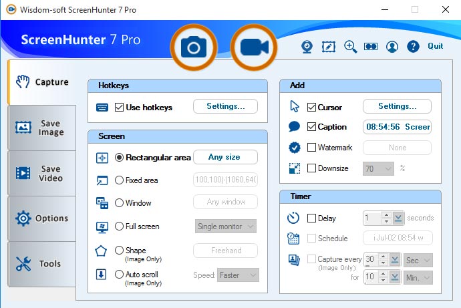
Task: Click the Rectangular area crosshair icon
Action: tap(102, 158)
